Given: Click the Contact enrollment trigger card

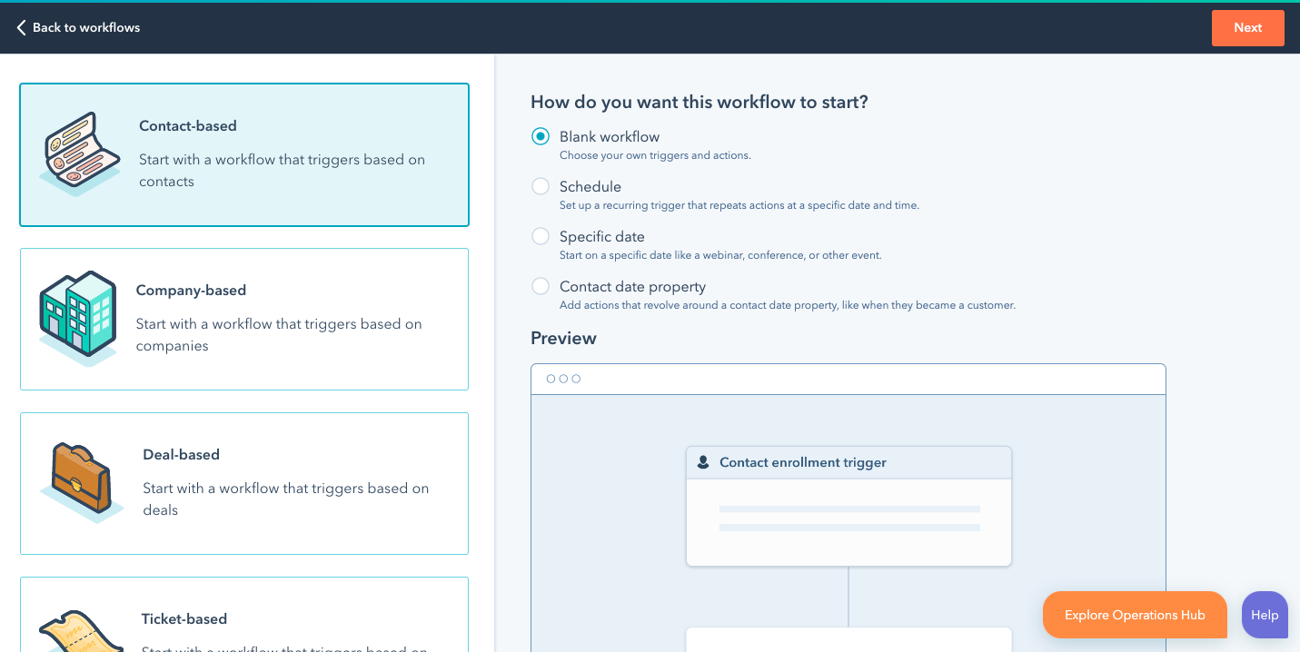Looking at the screenshot, I should pyautogui.click(x=848, y=506).
